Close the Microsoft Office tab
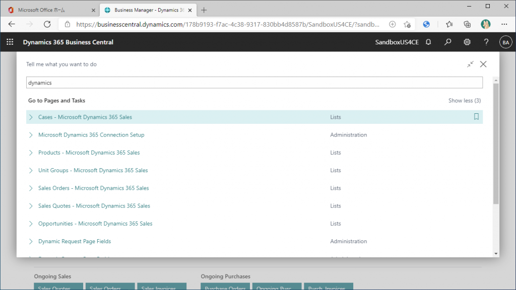 [x=93, y=10]
